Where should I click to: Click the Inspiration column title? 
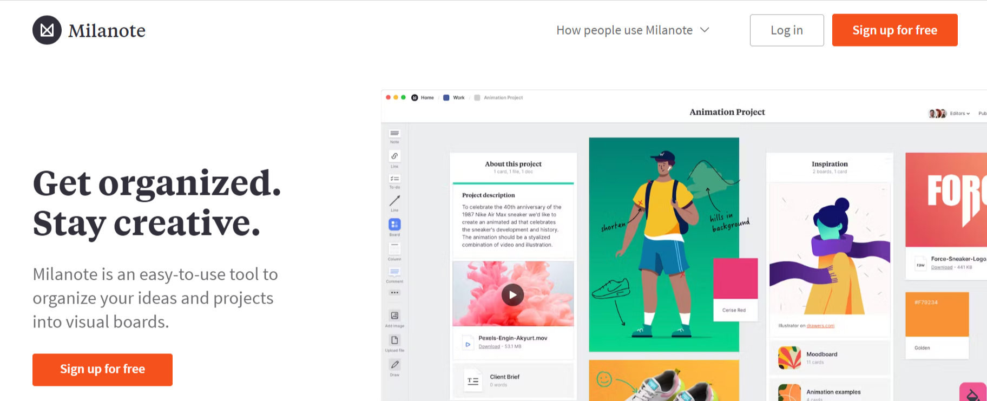click(830, 164)
